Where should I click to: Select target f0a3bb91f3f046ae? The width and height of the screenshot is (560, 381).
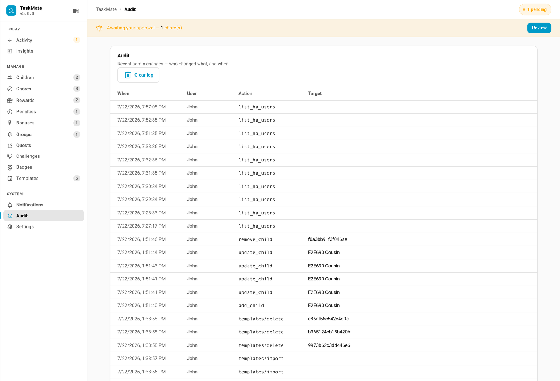coord(328,239)
